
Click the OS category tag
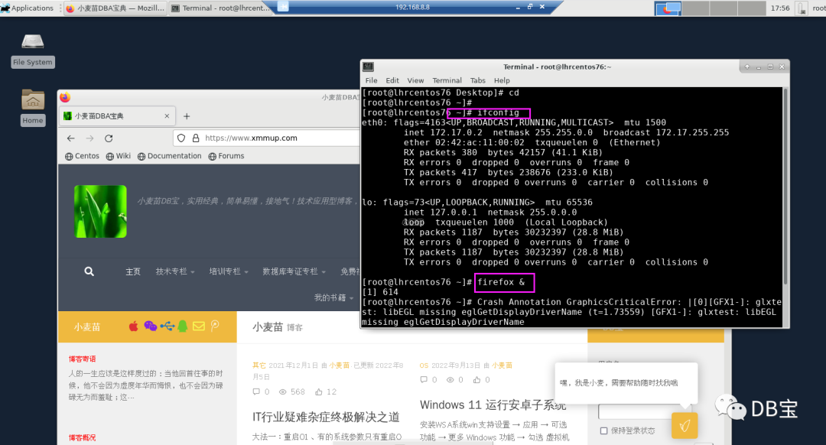pyautogui.click(x=424, y=365)
